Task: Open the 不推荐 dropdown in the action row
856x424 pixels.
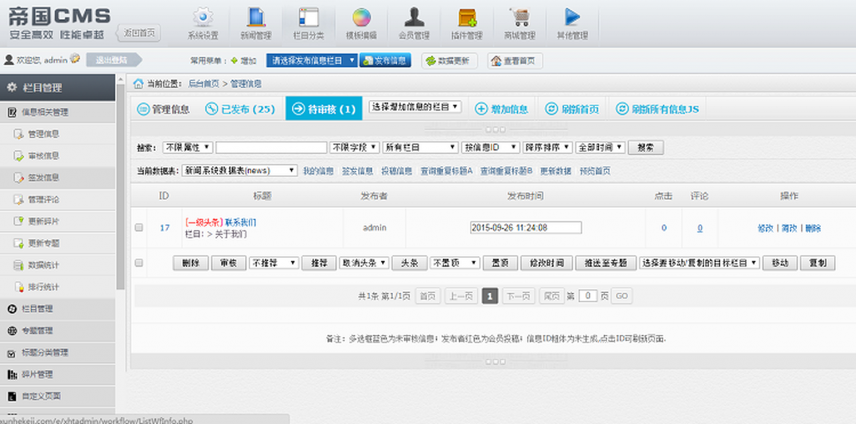Action: (x=274, y=263)
